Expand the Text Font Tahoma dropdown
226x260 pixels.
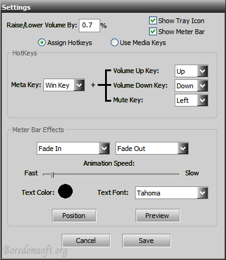point(172,192)
